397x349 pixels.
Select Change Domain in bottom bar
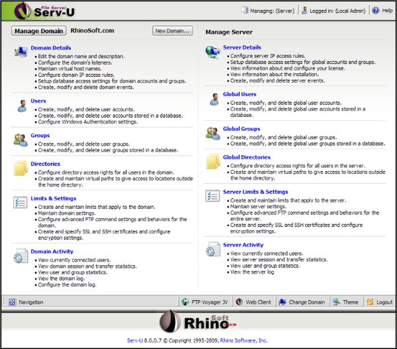click(306, 302)
